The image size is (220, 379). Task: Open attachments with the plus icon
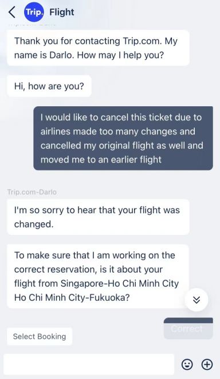[x=207, y=364]
